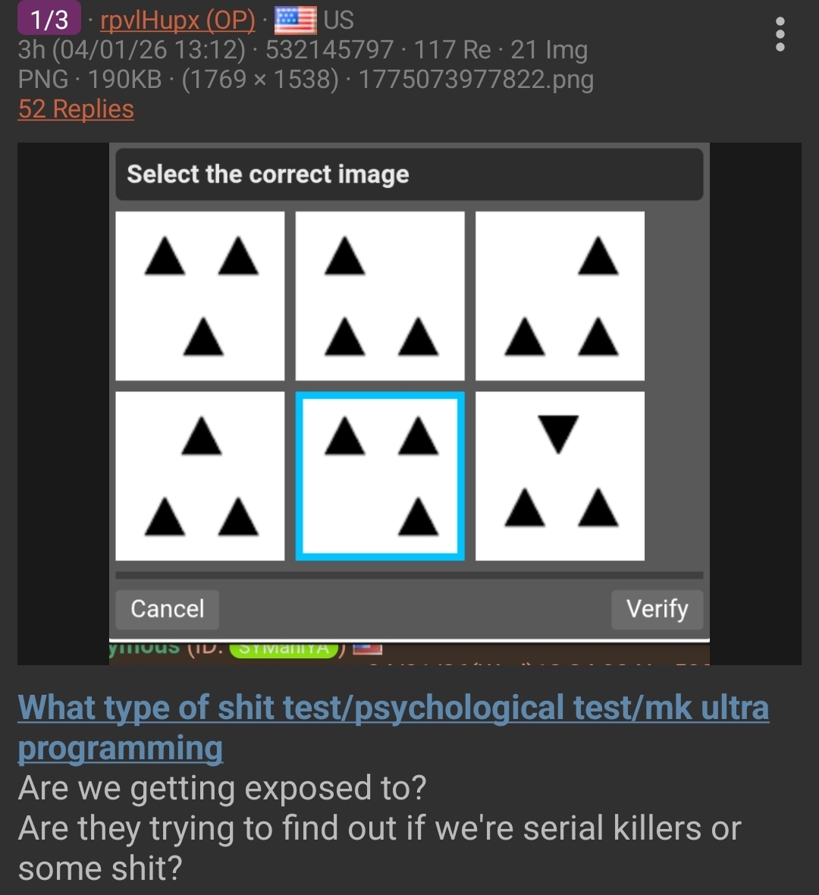Select top-right triangle image tile

[x=560, y=296]
